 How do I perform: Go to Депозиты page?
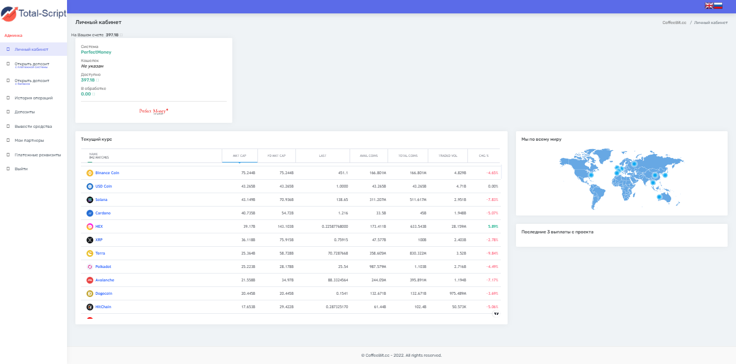(x=33, y=112)
